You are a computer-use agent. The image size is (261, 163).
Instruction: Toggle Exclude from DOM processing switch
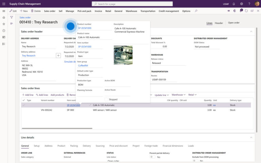coord(195,161)
